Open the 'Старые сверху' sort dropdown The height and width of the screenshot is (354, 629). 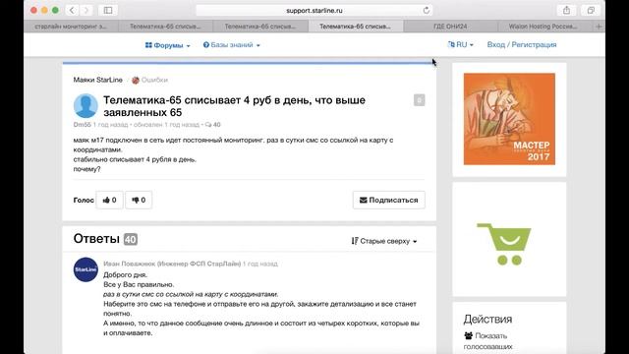point(384,241)
